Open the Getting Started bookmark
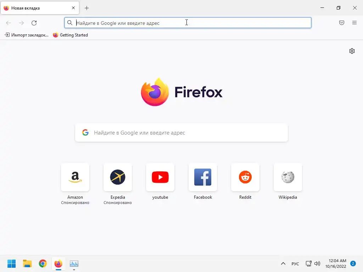The height and width of the screenshot is (272, 363). (71, 35)
